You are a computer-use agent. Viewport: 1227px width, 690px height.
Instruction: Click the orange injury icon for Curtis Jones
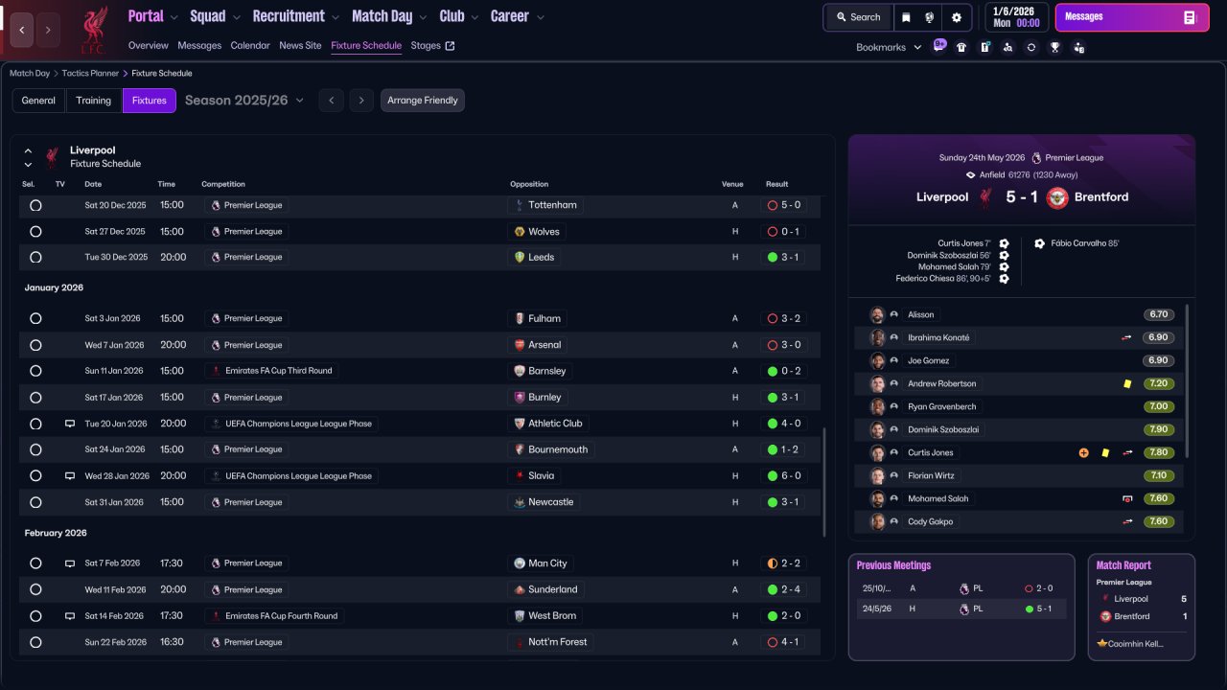pos(1084,452)
